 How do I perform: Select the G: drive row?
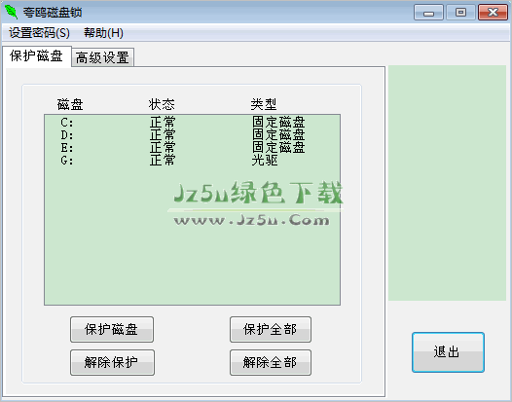tap(192, 160)
